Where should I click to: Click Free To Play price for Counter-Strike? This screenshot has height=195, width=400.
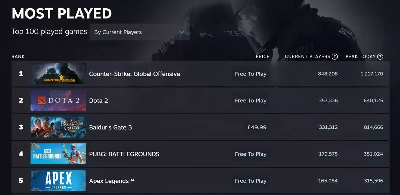pos(251,74)
